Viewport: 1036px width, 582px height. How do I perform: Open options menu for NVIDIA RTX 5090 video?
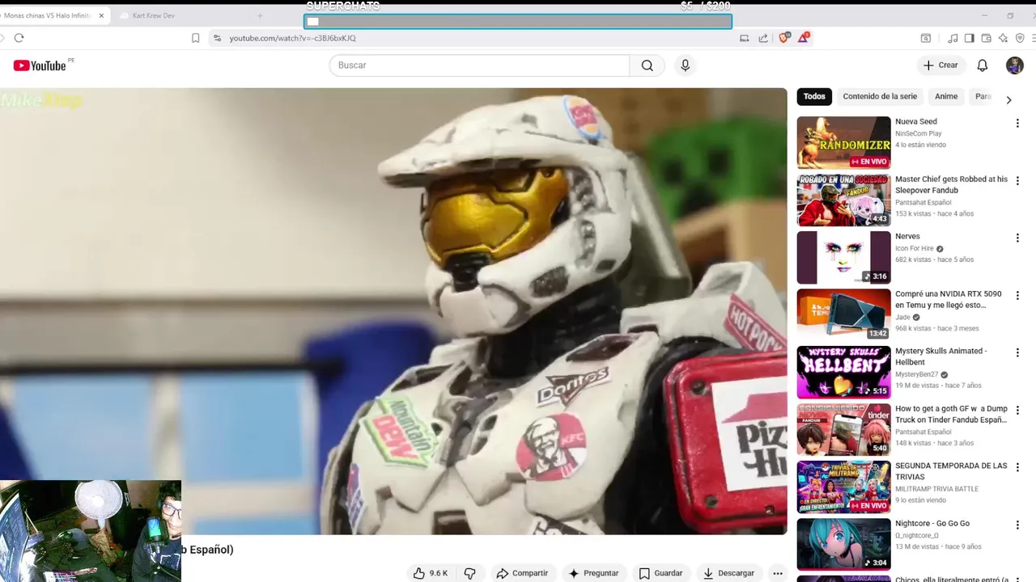tap(1017, 296)
